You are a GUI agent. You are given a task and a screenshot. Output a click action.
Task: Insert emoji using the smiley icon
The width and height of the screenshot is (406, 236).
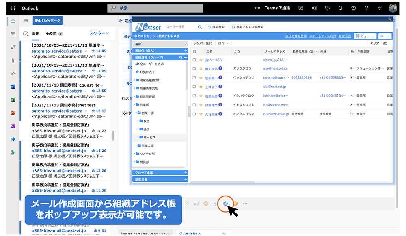[x=206, y=204]
